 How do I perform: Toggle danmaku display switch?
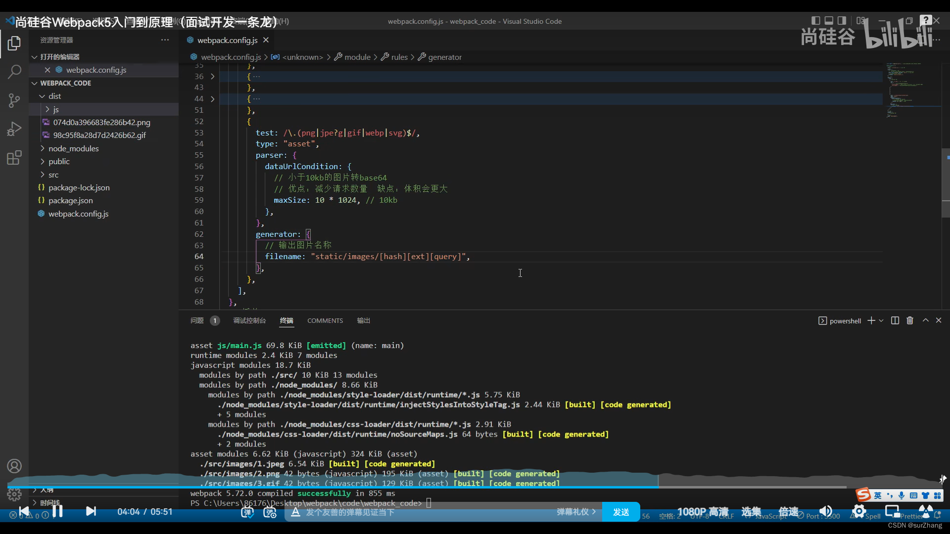[247, 512]
